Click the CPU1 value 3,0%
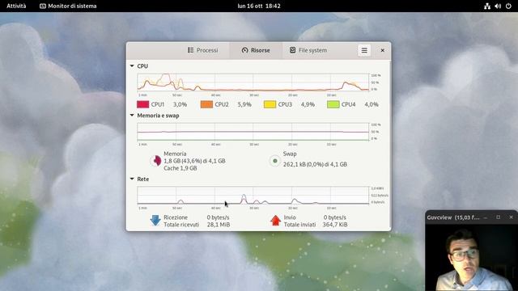Image resolution: width=518 pixels, height=291 pixels. [x=180, y=104]
